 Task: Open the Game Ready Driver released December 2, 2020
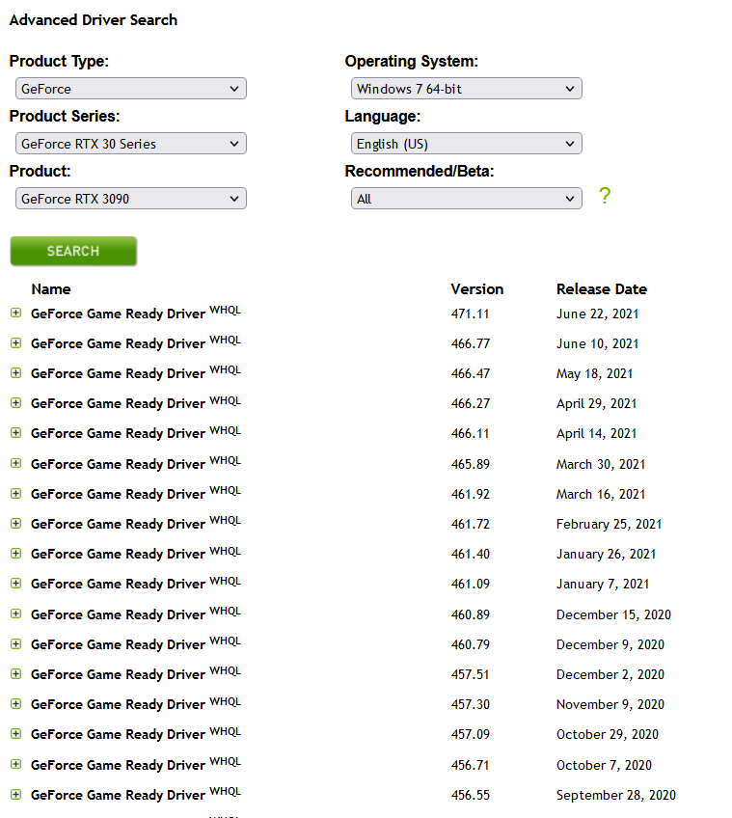coord(118,674)
